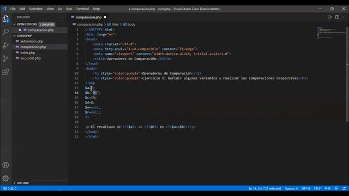The image size is (349, 196).
Task: Collapse the Open Editors section
Action: point(15,24)
